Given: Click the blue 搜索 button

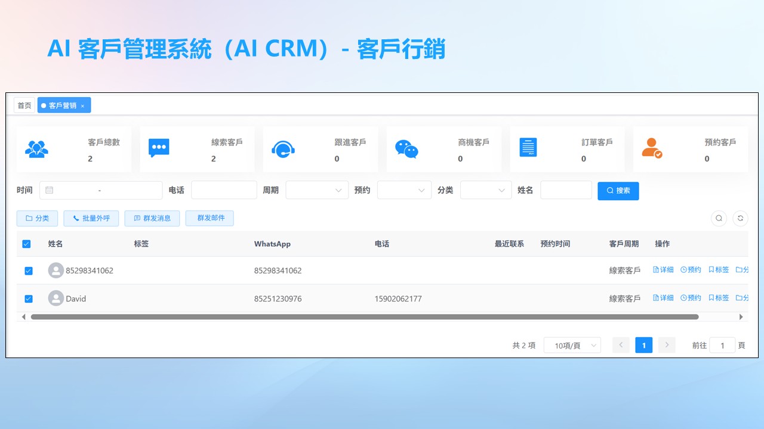Looking at the screenshot, I should click(618, 191).
